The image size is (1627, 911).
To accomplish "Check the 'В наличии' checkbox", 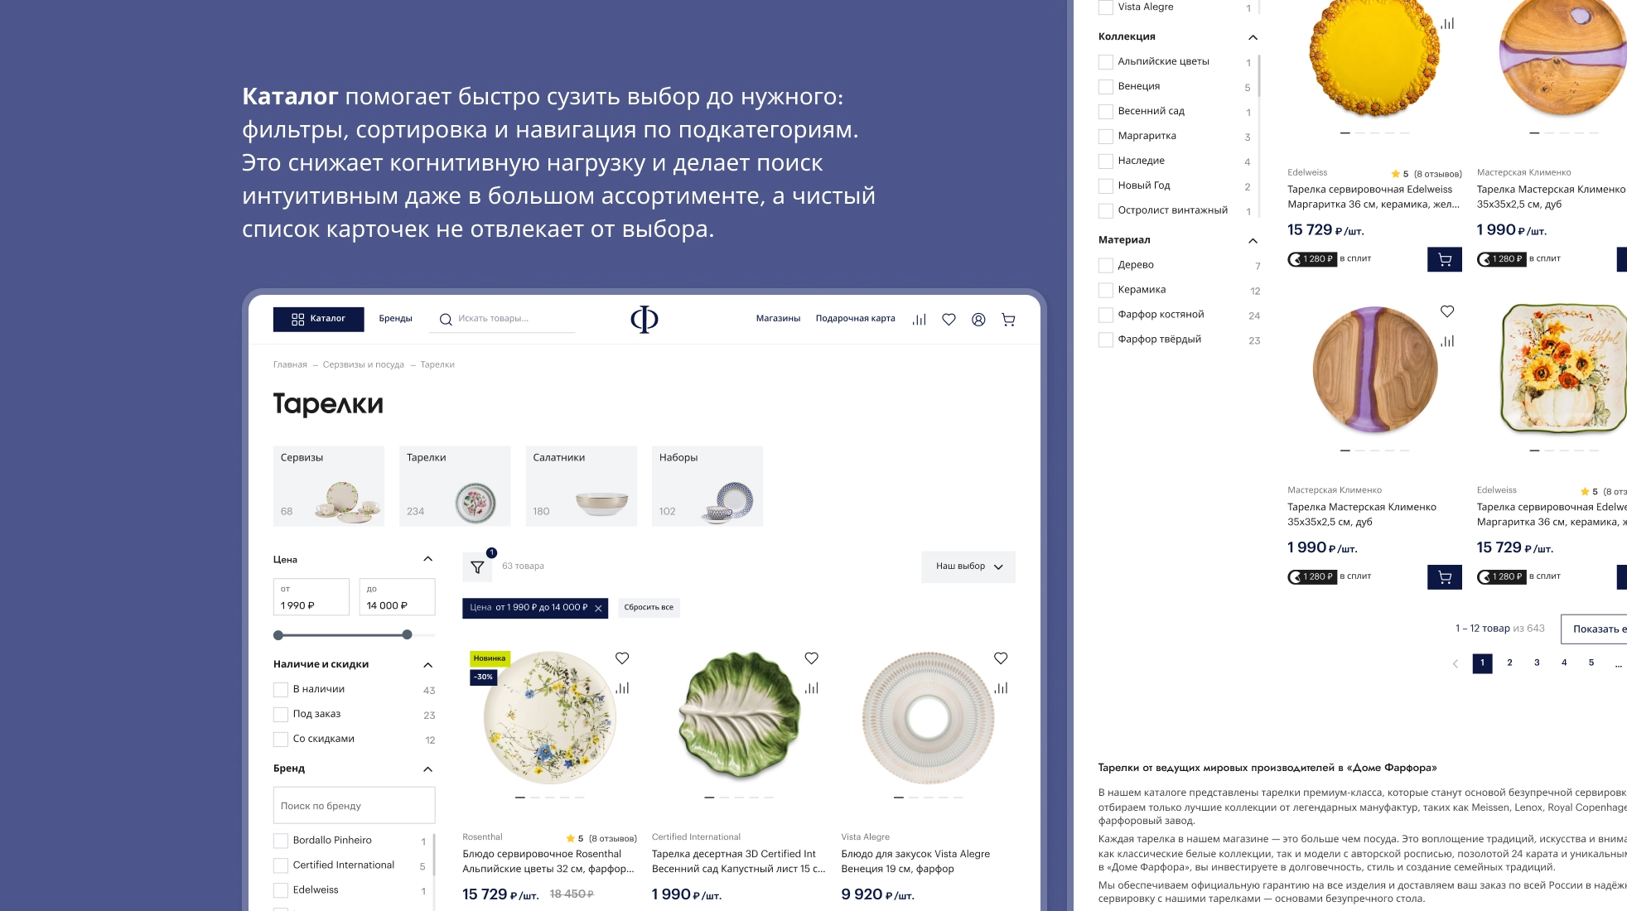I will (281, 690).
